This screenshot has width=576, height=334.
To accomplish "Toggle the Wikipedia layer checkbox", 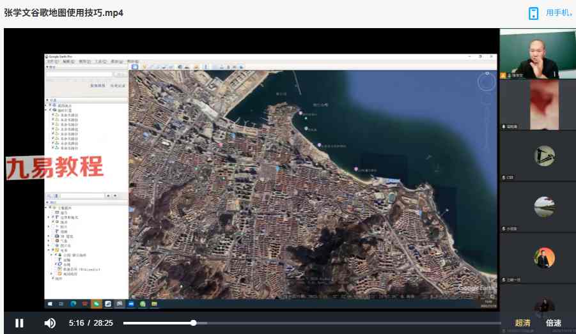I will 54,269.
